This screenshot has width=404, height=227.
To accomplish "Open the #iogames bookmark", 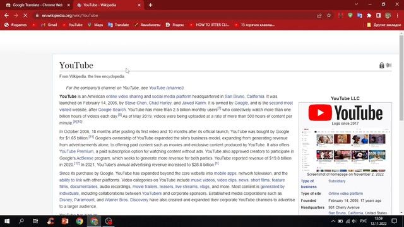I will tap(16, 25).
